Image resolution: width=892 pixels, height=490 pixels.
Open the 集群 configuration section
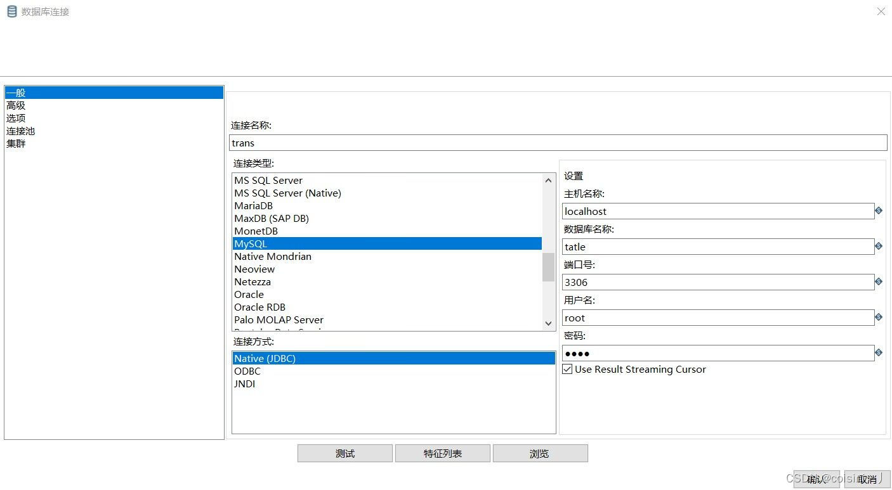coord(16,143)
